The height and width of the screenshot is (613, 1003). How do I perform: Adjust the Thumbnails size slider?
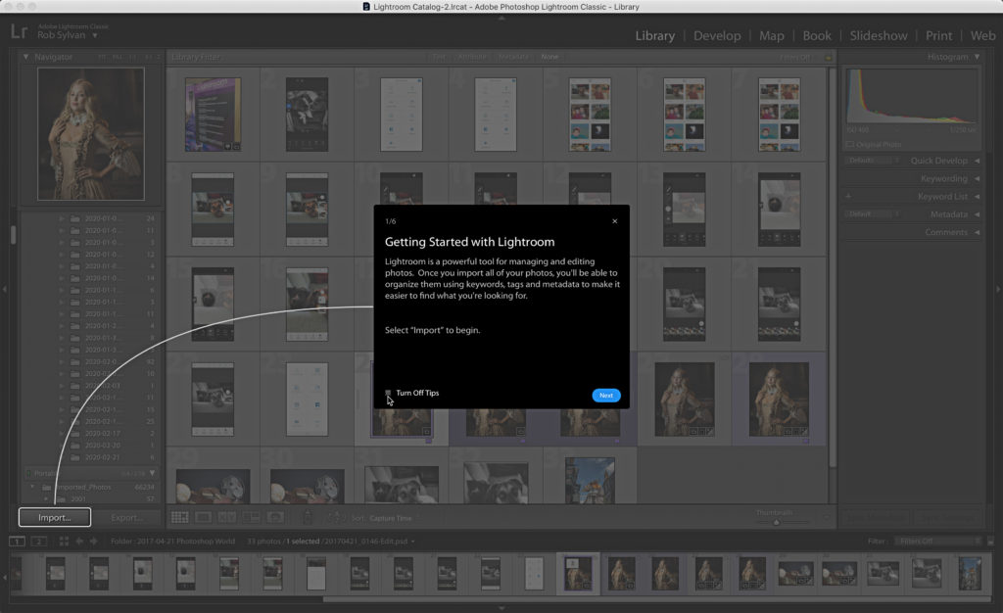(x=776, y=522)
